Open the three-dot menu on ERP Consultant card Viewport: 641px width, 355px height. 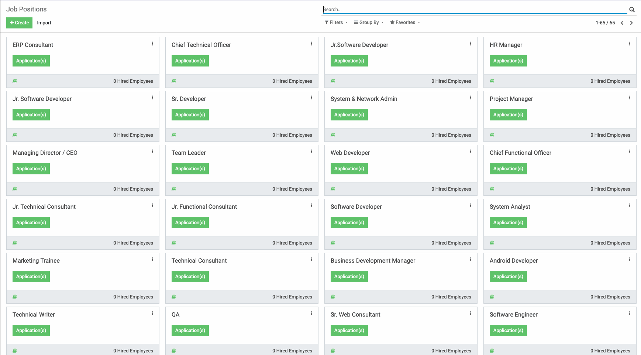(153, 44)
